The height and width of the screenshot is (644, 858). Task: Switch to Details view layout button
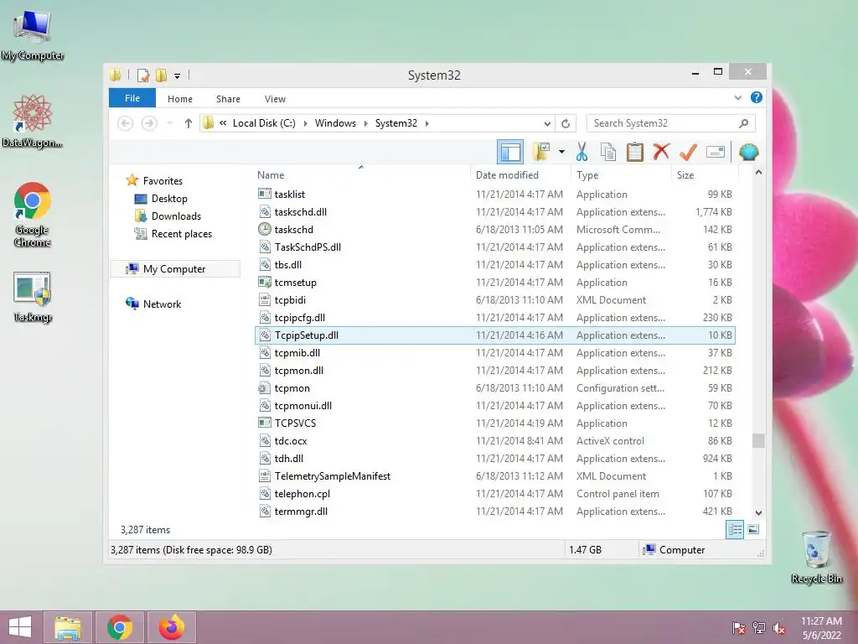coord(735,529)
